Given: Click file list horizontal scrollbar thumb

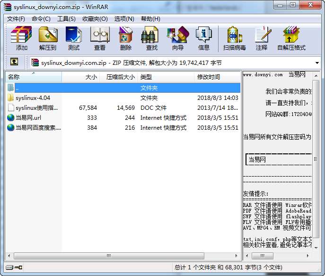Looking at the screenshot, I should coord(109,256).
